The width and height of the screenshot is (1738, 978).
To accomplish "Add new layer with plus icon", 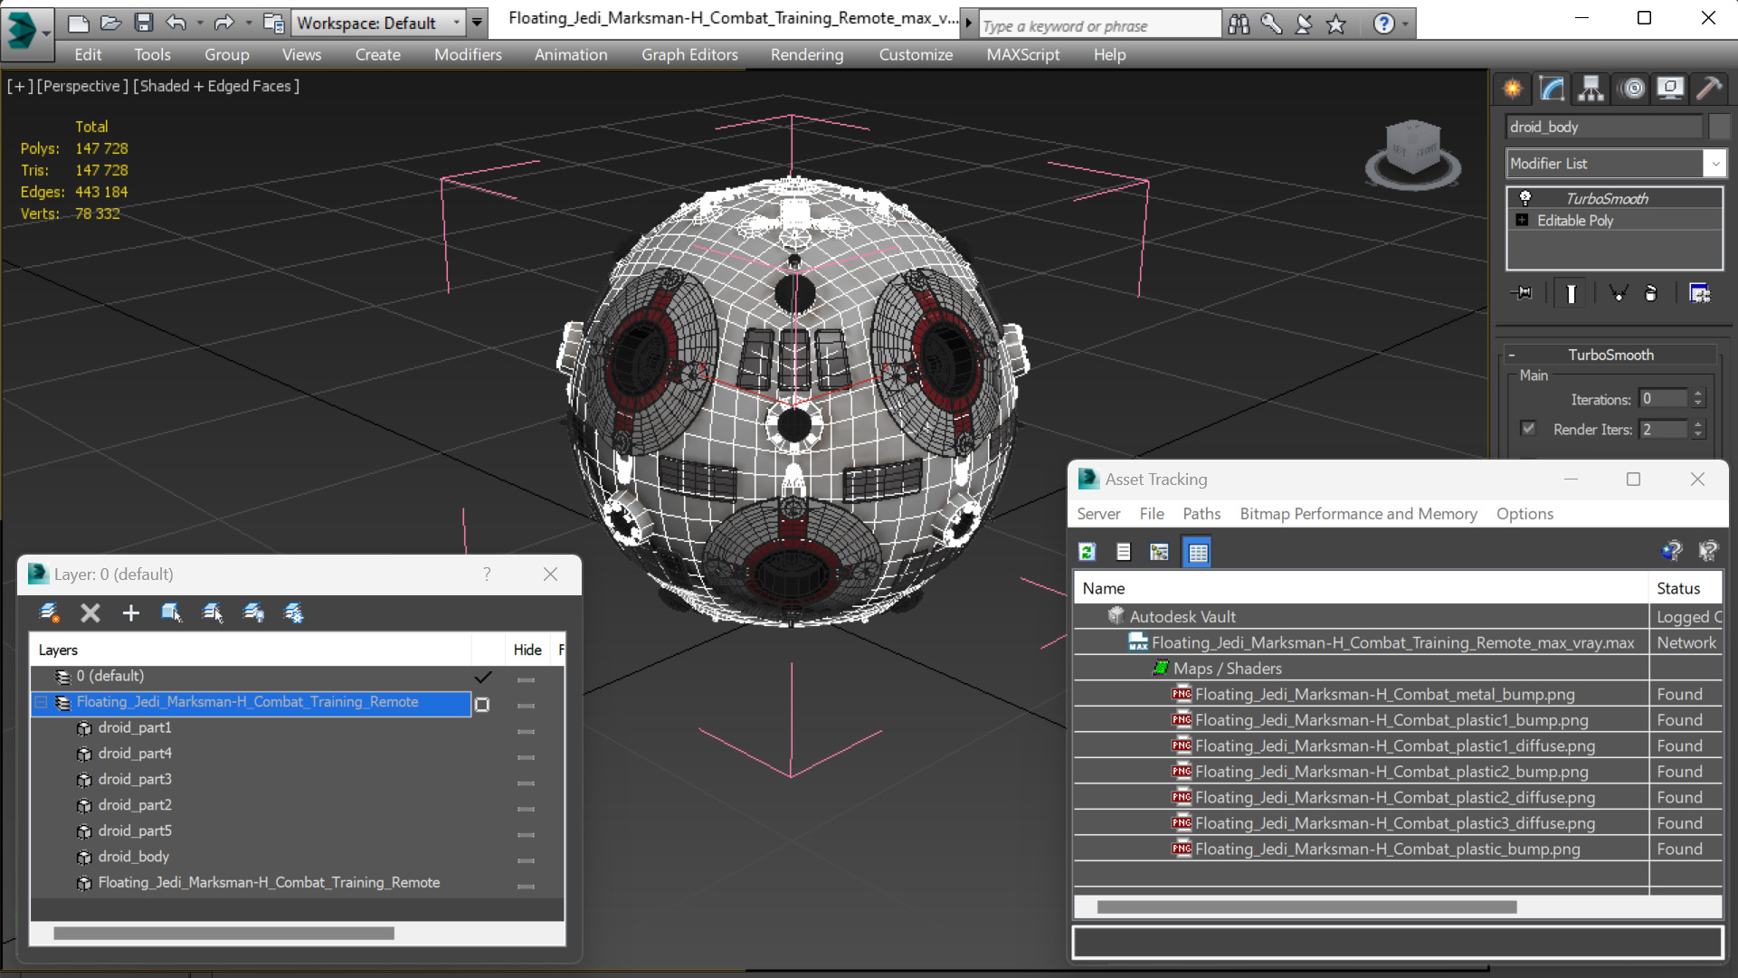I will point(130,613).
